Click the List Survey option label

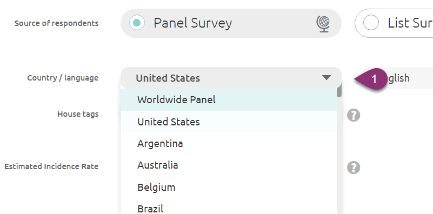tap(410, 23)
